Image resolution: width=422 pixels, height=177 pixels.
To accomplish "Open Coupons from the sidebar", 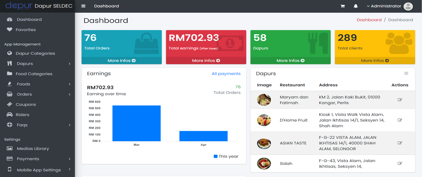I will click(x=26, y=104).
